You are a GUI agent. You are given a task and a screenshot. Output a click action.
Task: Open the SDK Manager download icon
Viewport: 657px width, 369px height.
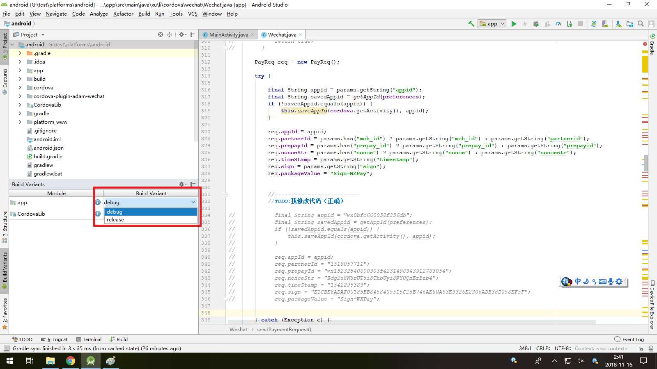618,24
